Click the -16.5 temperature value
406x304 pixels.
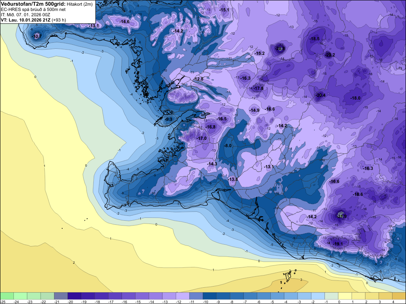point(222,119)
